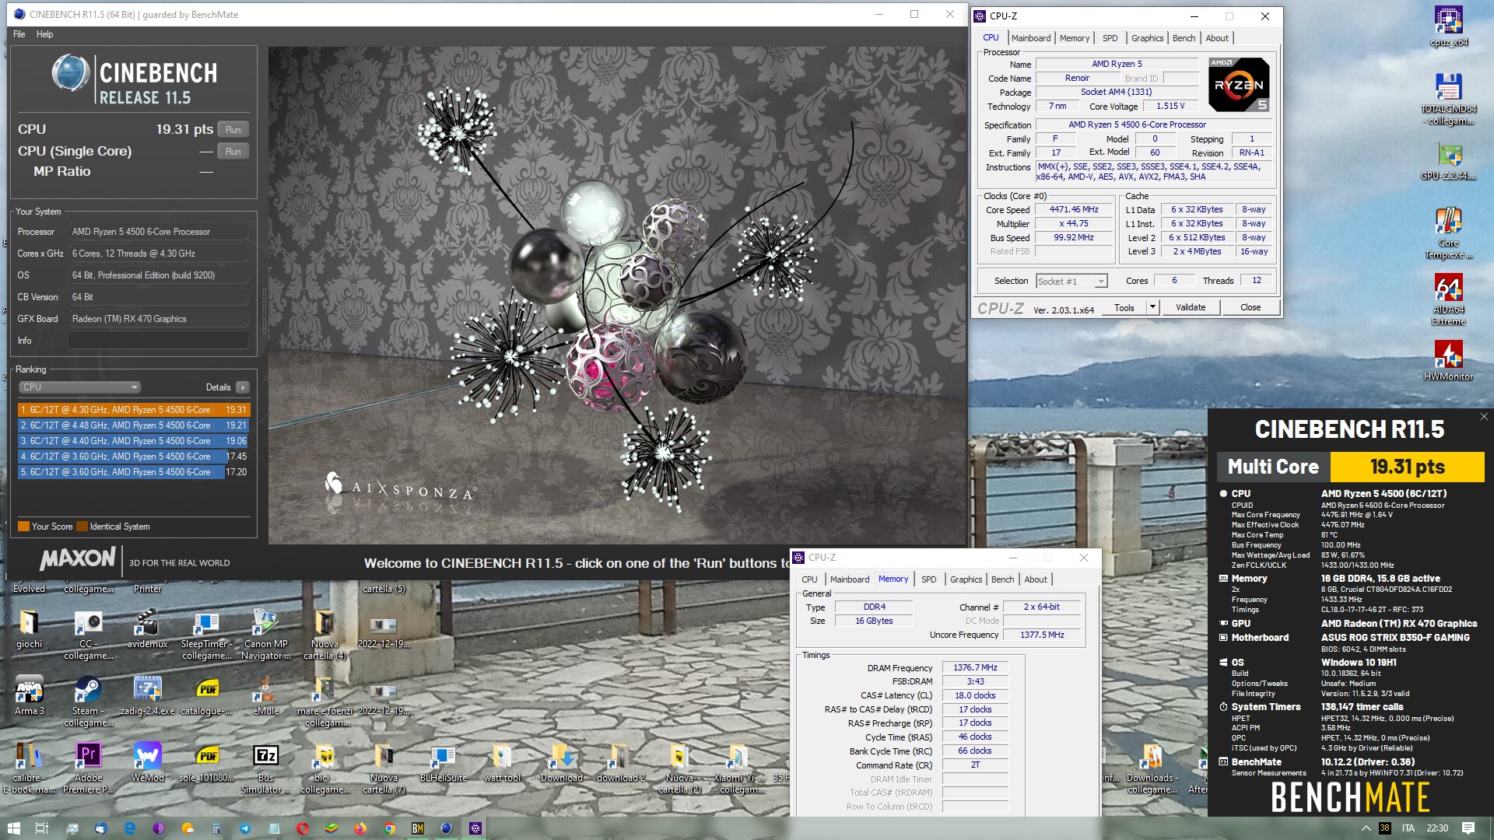Open the giochi folder on the desktop

pyautogui.click(x=30, y=628)
